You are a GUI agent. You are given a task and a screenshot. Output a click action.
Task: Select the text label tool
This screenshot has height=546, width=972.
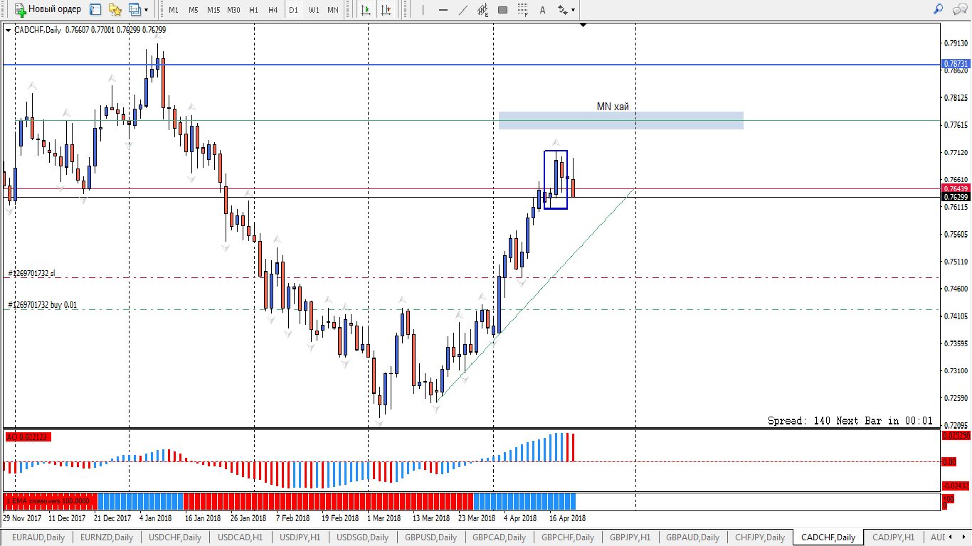(542, 10)
